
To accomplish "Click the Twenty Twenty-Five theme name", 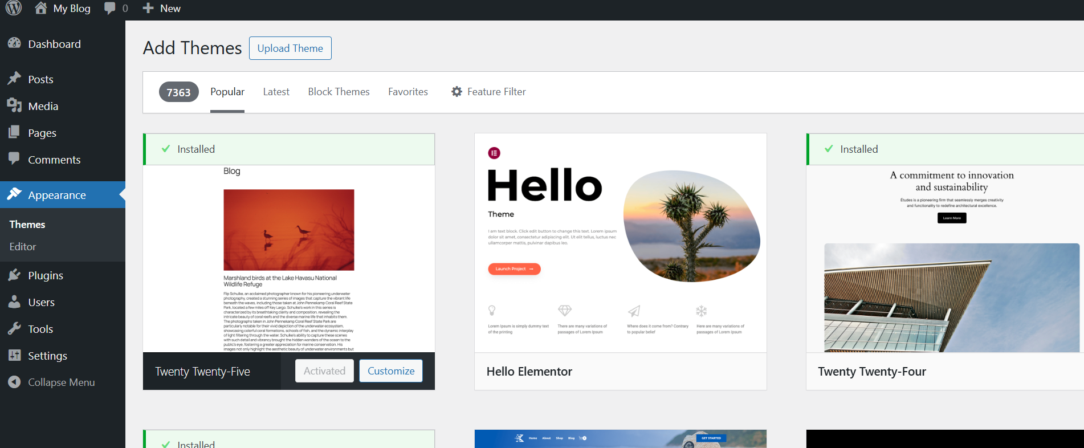I will tap(203, 372).
